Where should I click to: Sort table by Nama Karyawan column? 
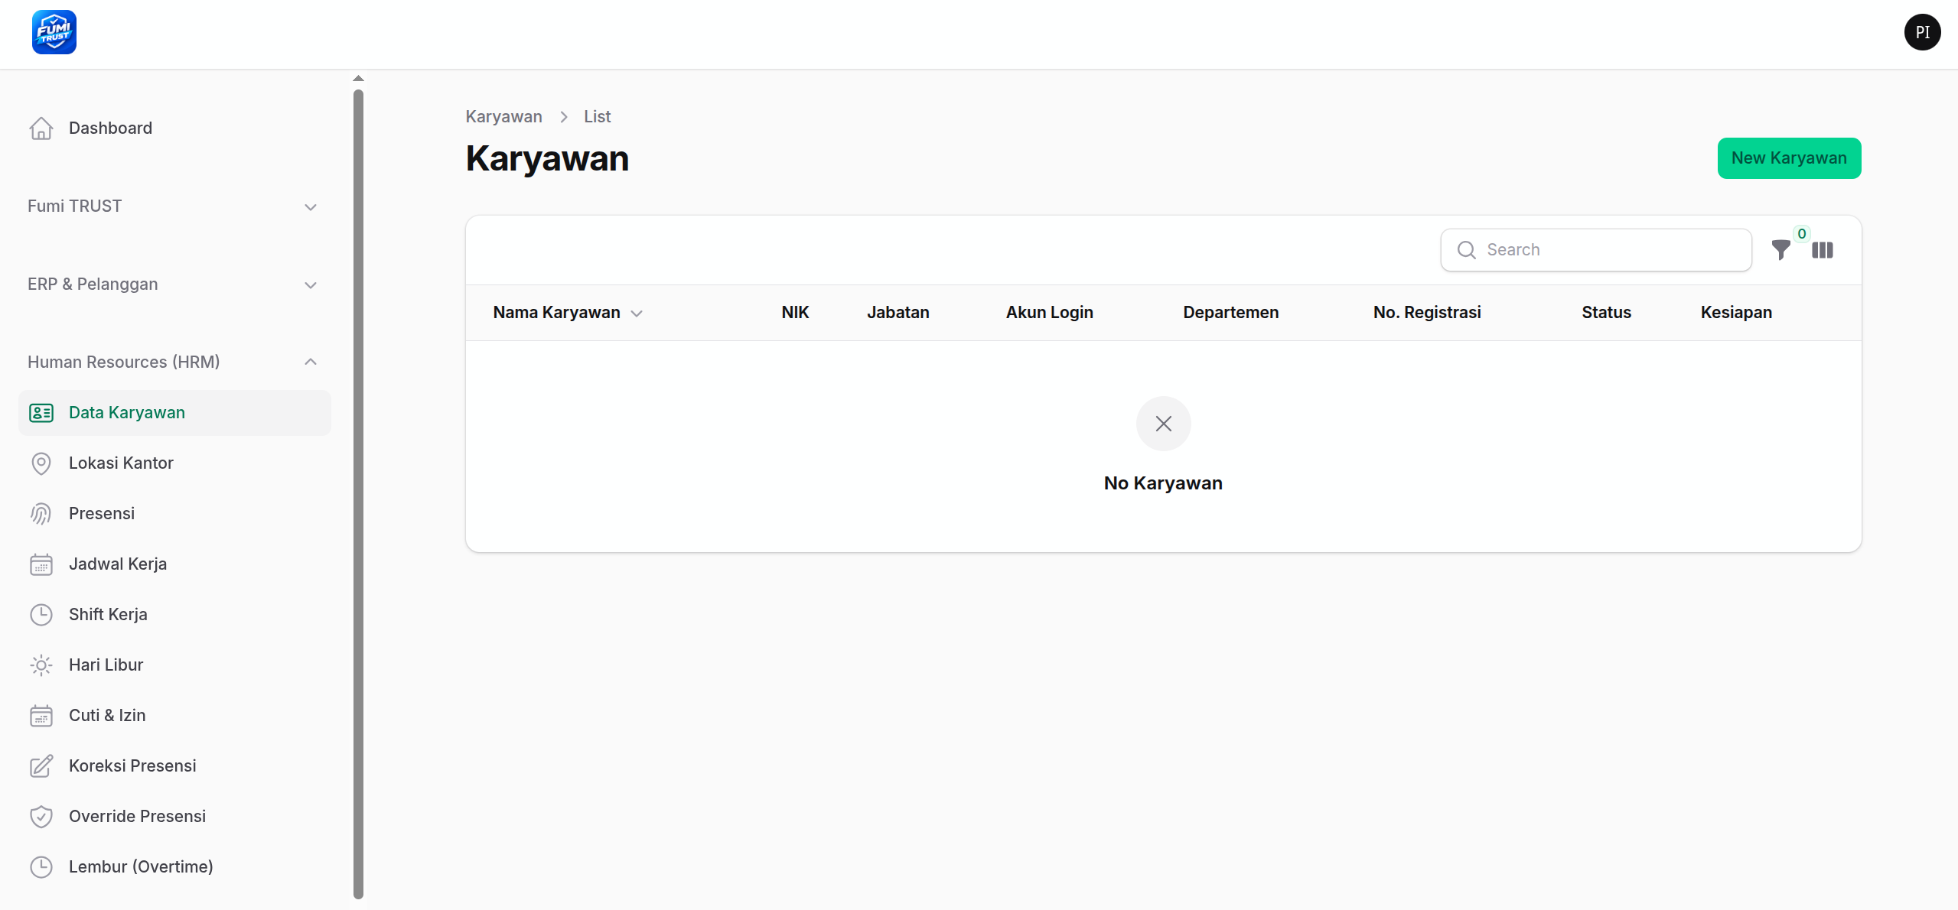pos(567,313)
